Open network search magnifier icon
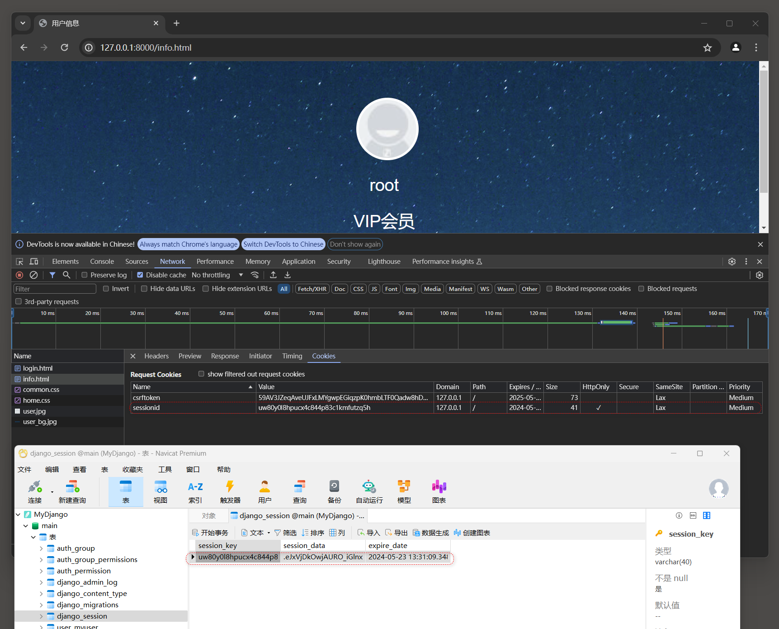779x629 pixels. pos(66,275)
